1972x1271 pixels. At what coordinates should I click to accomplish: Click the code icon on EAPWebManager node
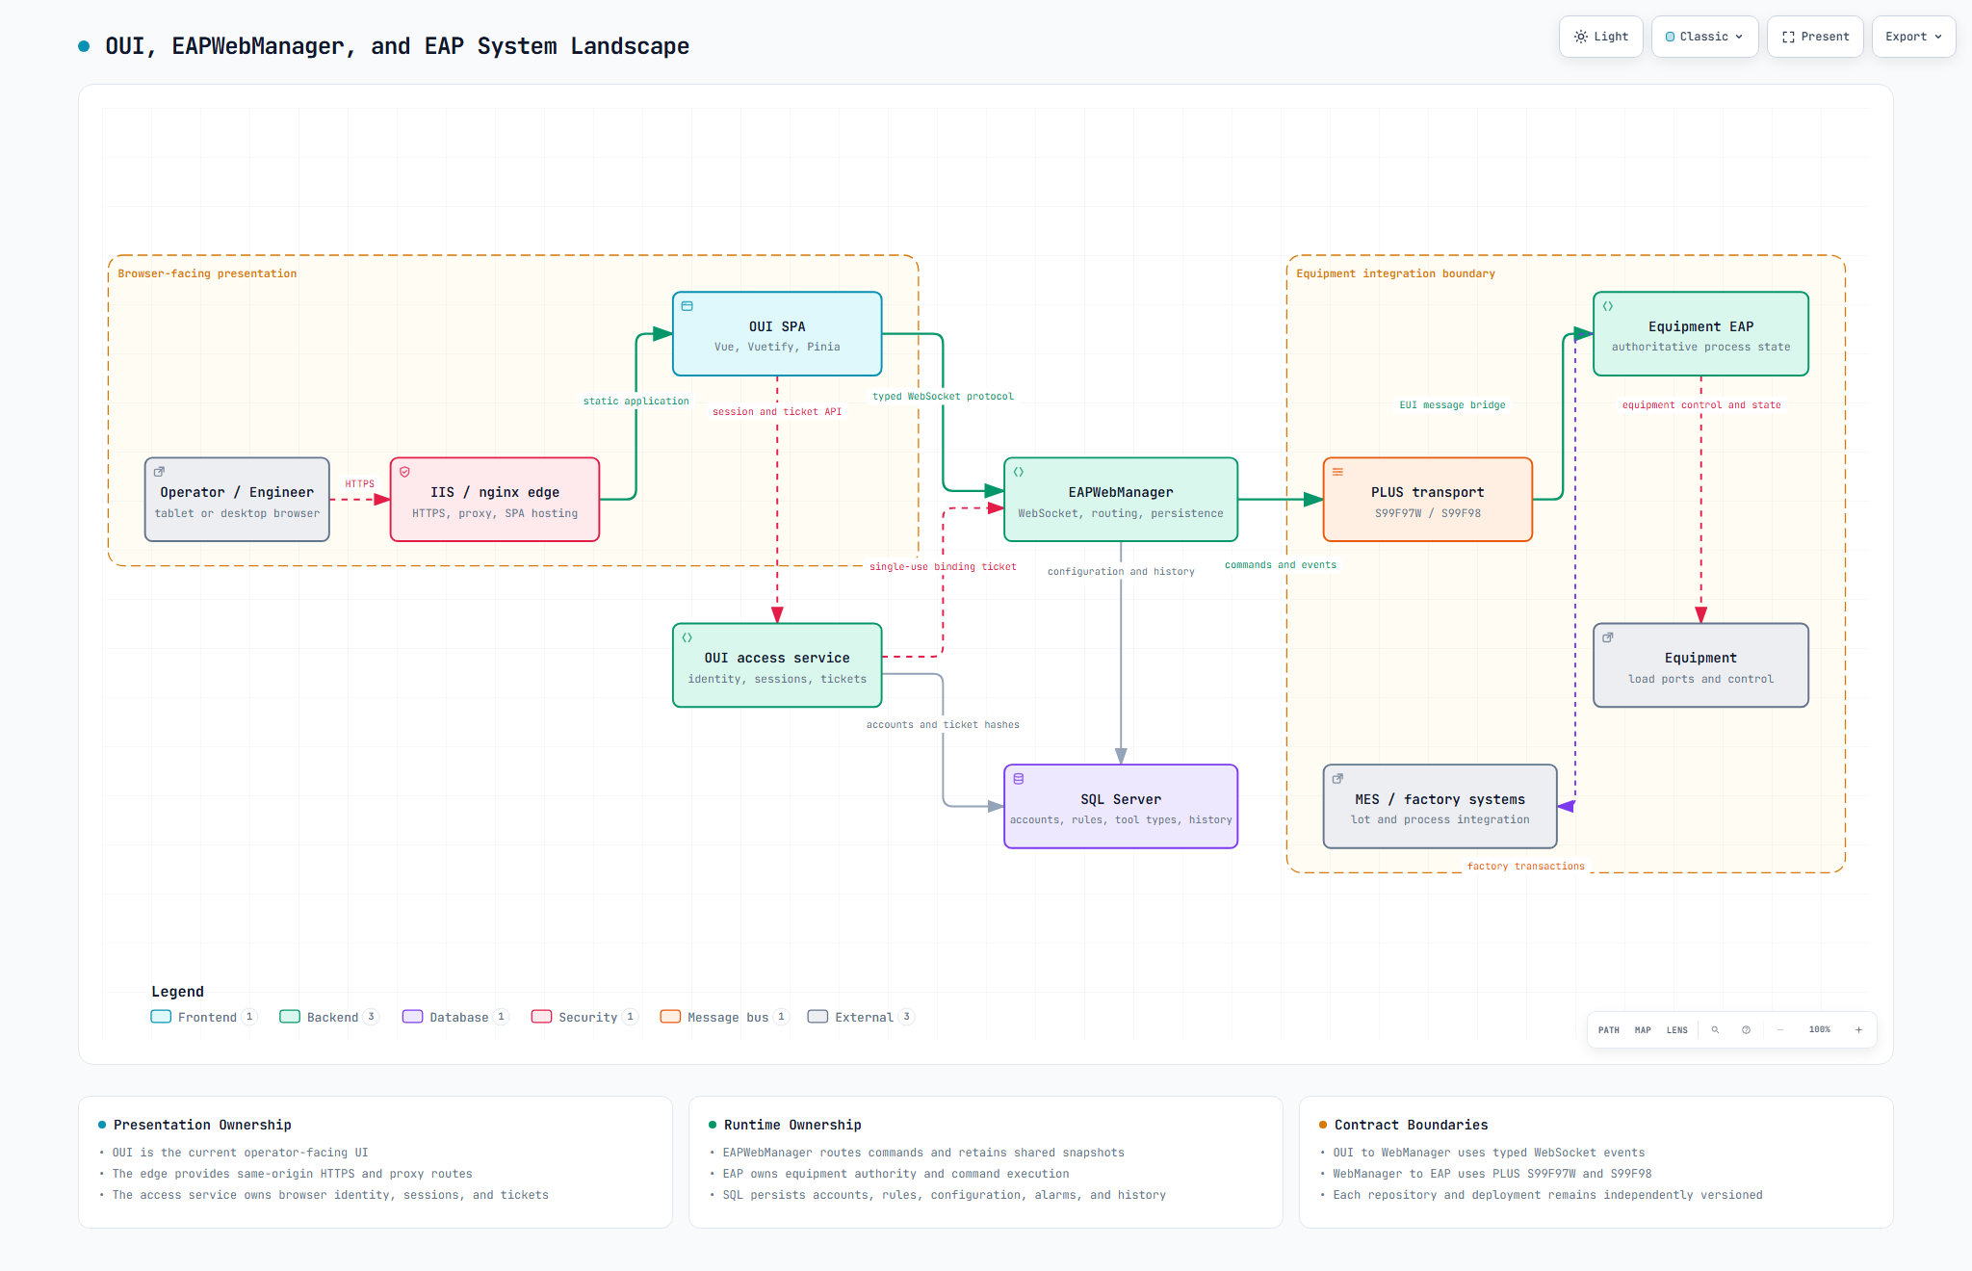[1019, 472]
